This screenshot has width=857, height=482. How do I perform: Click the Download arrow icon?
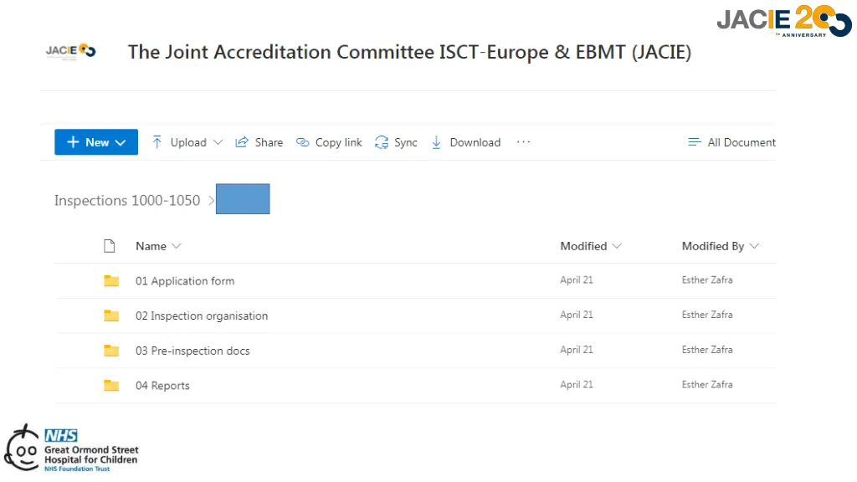436,142
